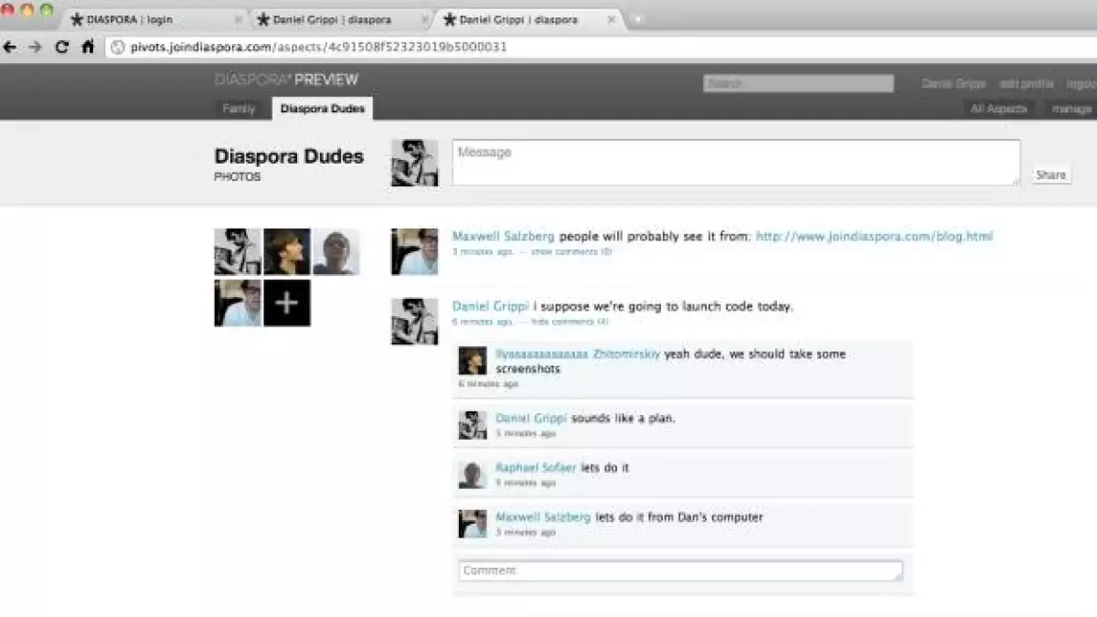Click the All Aspects link
The width and height of the screenshot is (1097, 617).
[998, 109]
